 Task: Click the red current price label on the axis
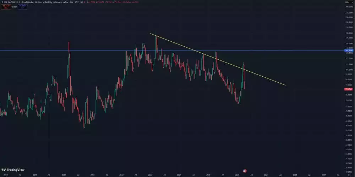(x=349, y=89)
